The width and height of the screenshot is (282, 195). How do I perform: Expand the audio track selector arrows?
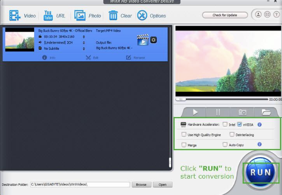(83, 43)
